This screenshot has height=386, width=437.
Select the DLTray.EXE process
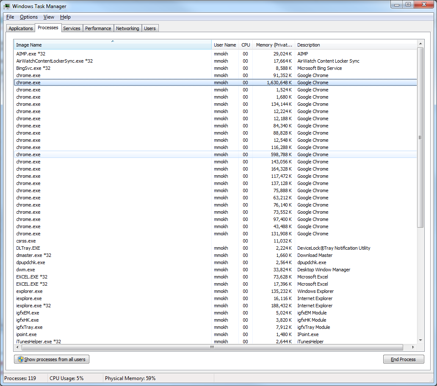pos(216,248)
